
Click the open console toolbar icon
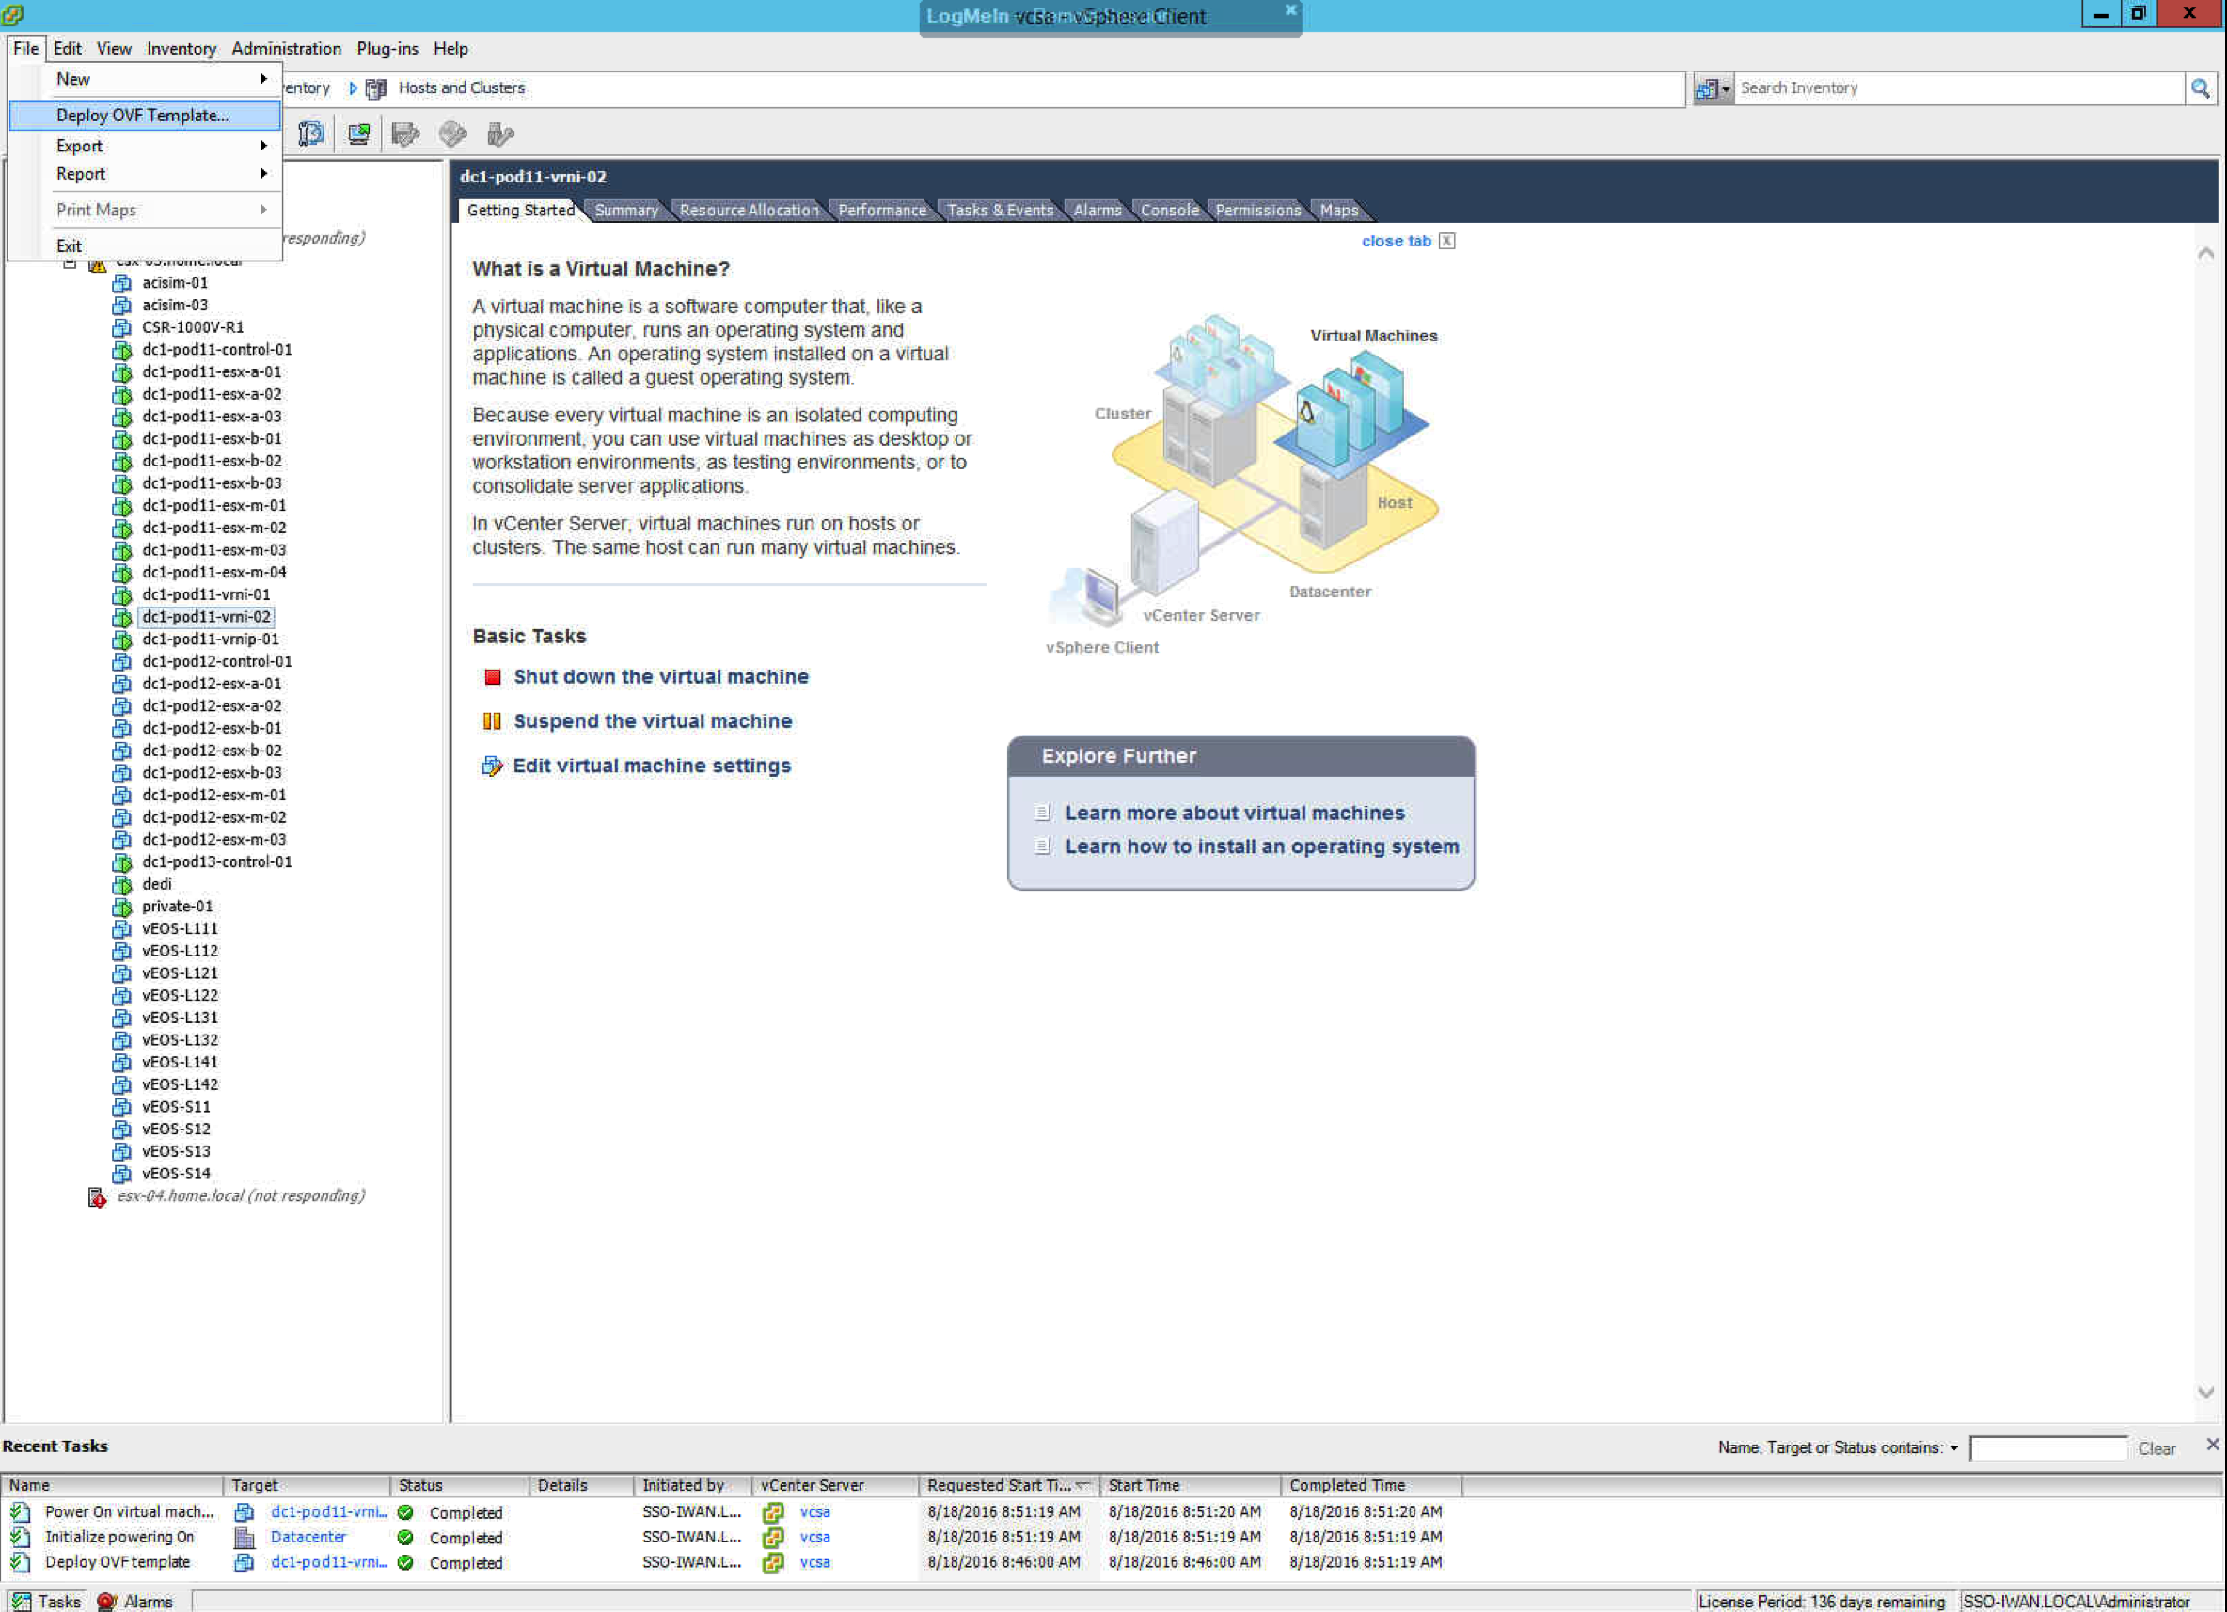tap(358, 134)
